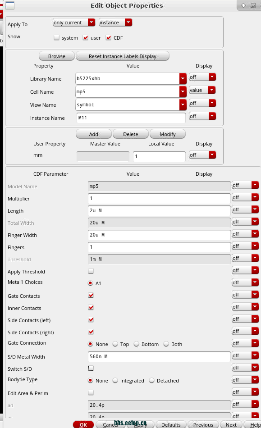
Task: Click the maximize square icon in title bar
Action: point(253,5)
